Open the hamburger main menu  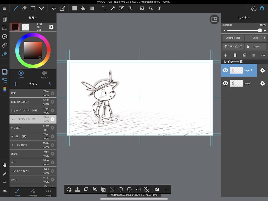click(x=4, y=8)
